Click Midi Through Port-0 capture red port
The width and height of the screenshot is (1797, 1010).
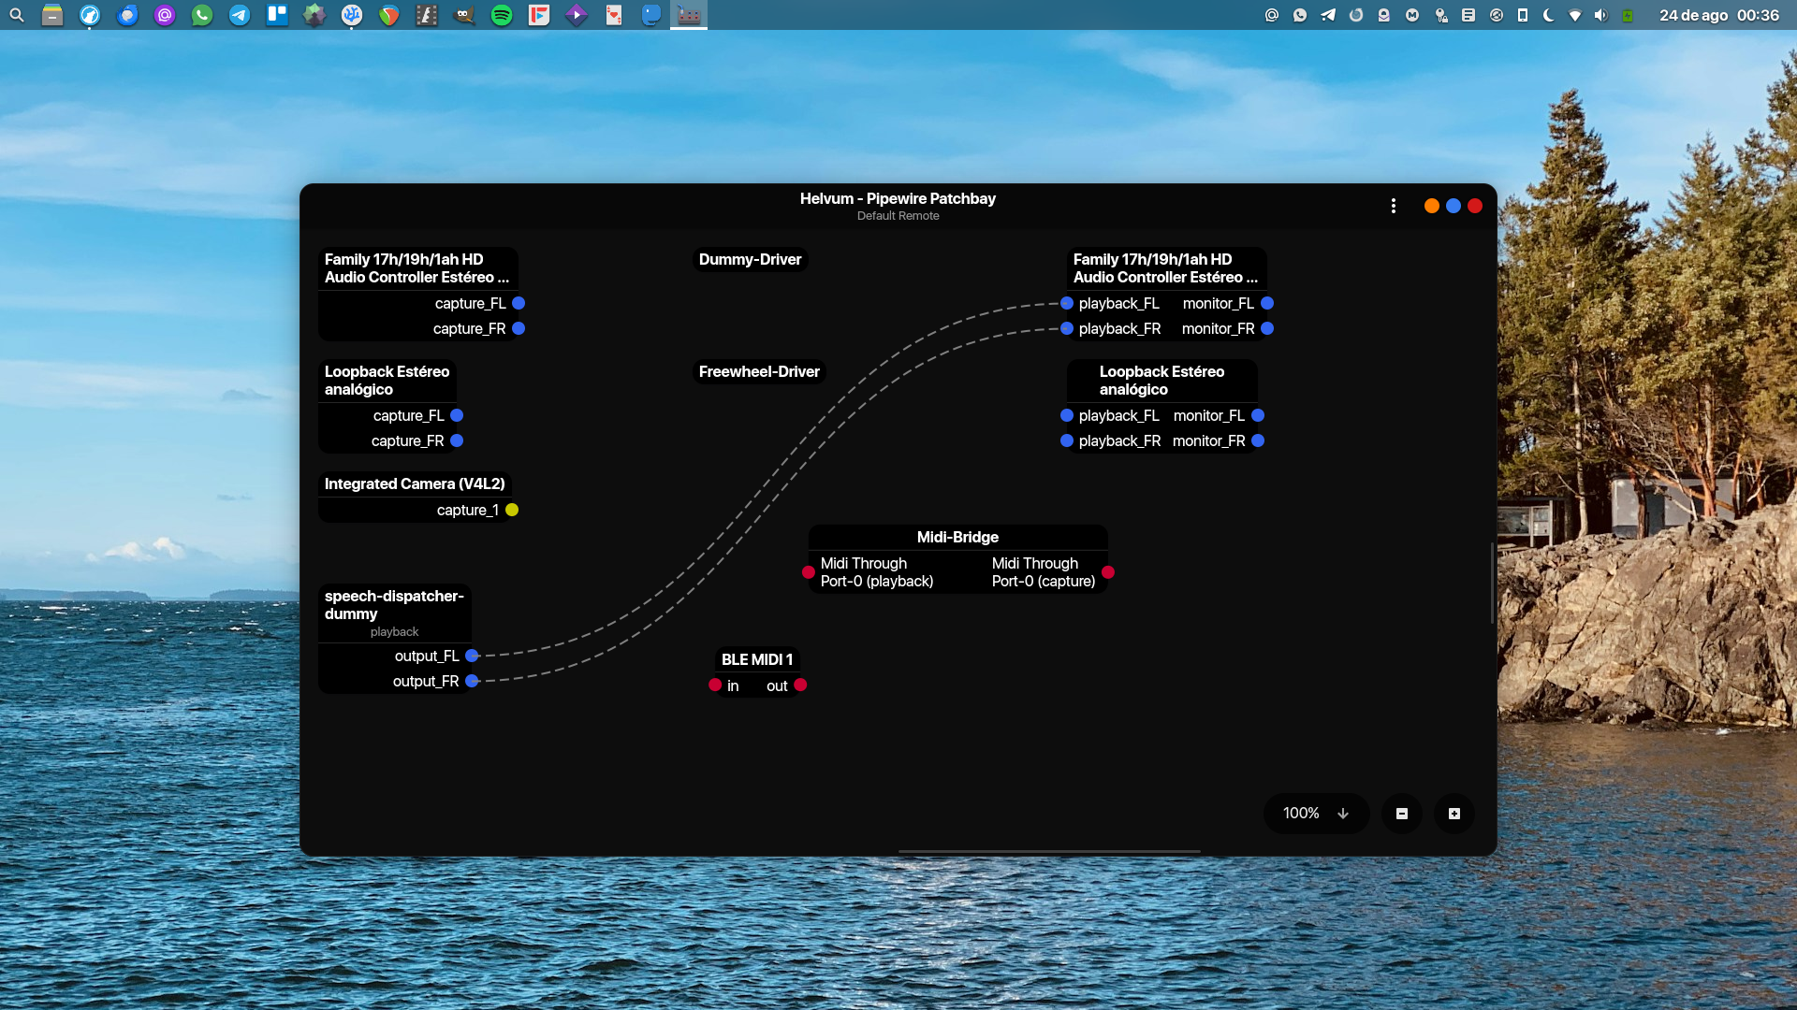pos(1108,572)
